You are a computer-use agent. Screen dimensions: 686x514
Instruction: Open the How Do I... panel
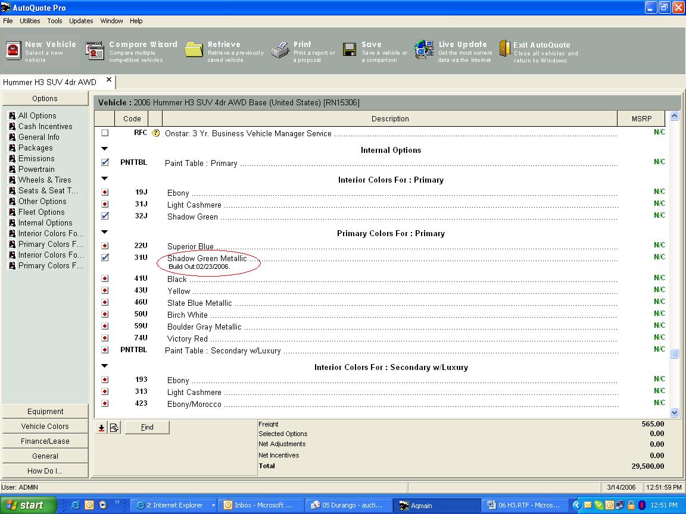click(45, 471)
